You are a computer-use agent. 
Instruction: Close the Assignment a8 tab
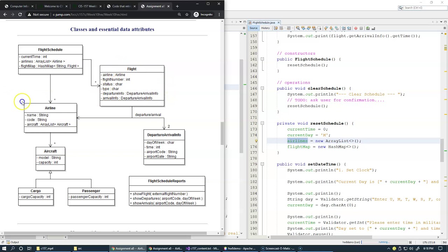click(x=168, y=6)
